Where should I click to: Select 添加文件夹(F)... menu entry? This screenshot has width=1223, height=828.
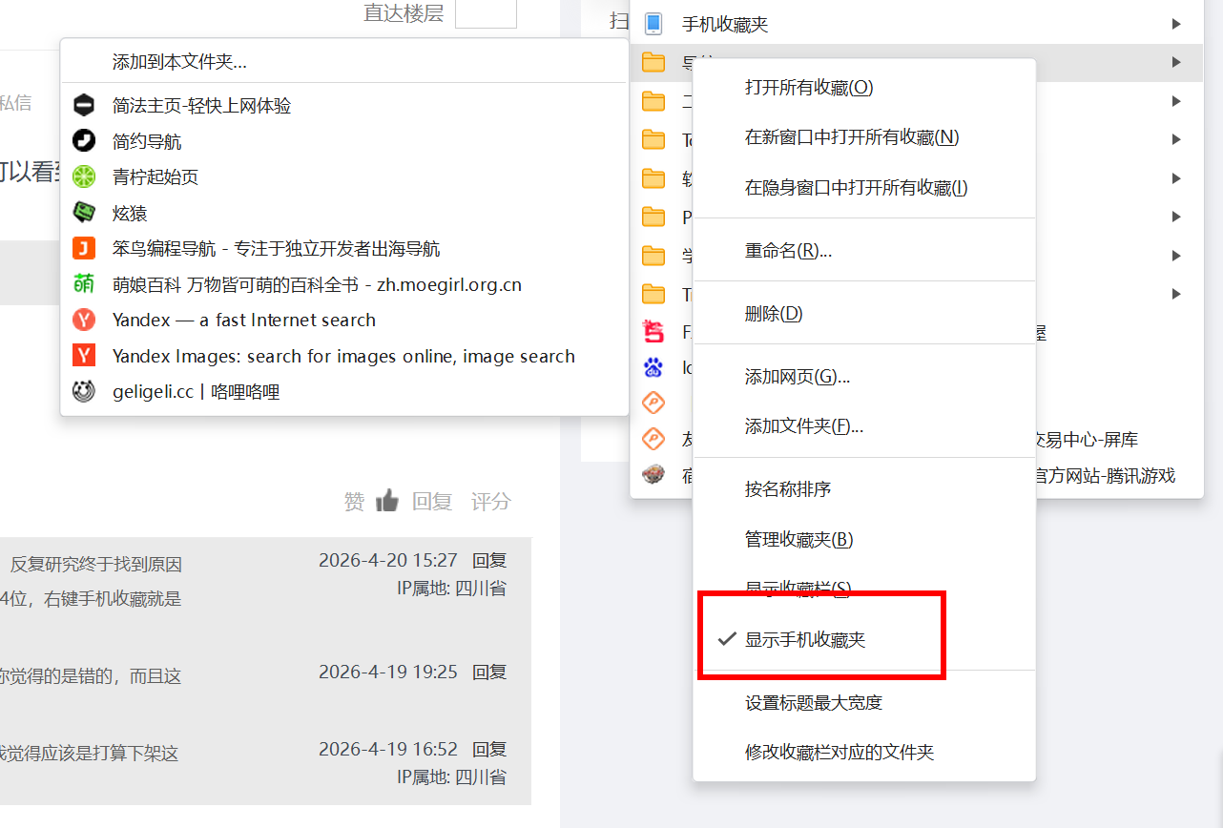pyautogui.click(x=864, y=426)
